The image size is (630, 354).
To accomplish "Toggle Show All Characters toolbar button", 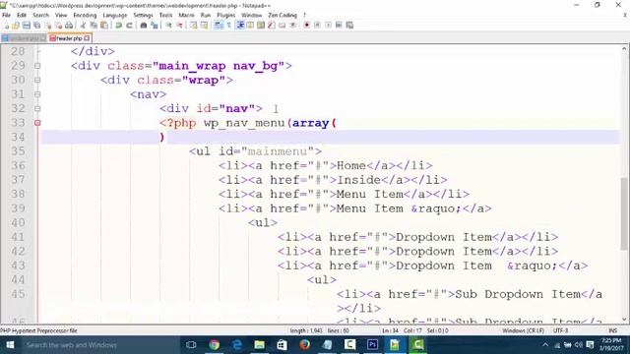I will 228,26.
